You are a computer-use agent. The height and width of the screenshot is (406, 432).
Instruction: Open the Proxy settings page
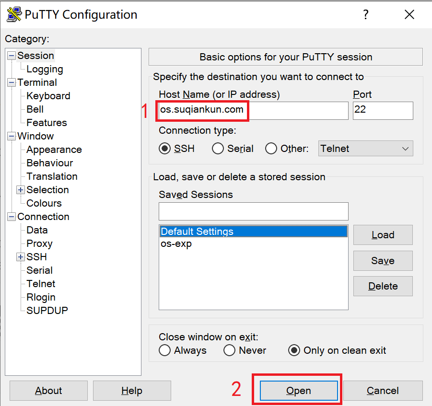[39, 244]
